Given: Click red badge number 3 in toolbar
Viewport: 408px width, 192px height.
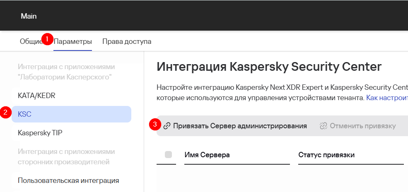Looking at the screenshot, I should 155,124.
